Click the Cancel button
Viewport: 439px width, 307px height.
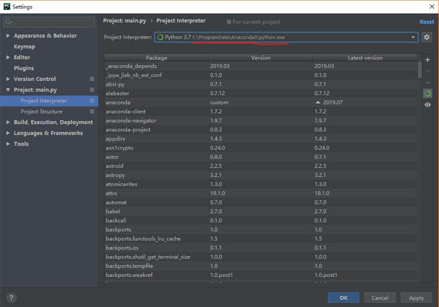point(379,298)
